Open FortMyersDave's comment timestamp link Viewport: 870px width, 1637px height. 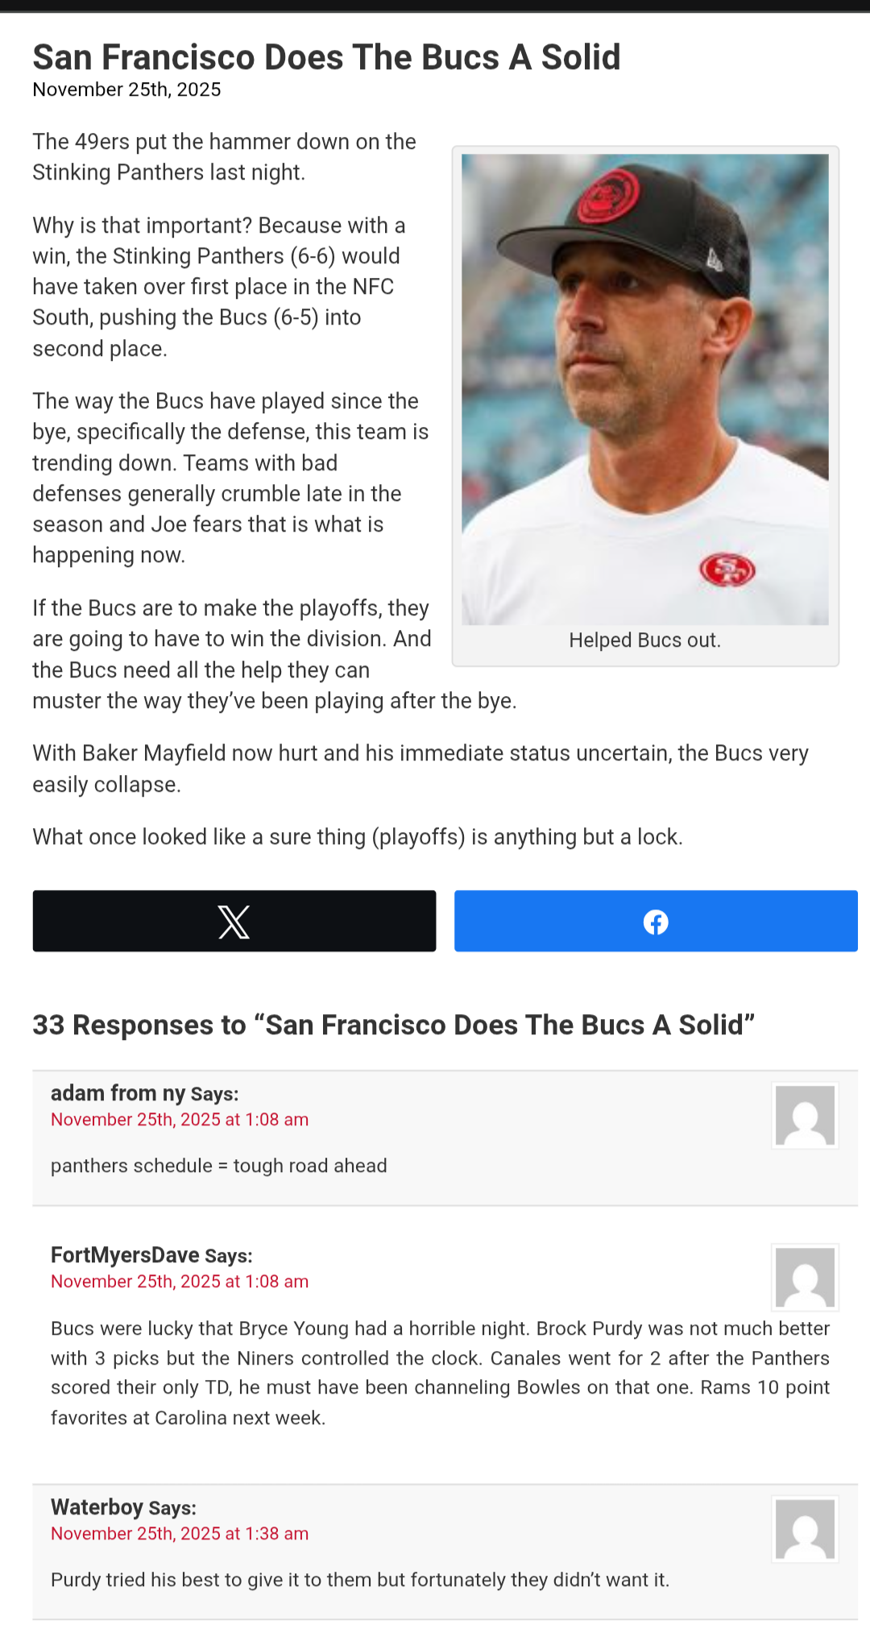tap(180, 1282)
